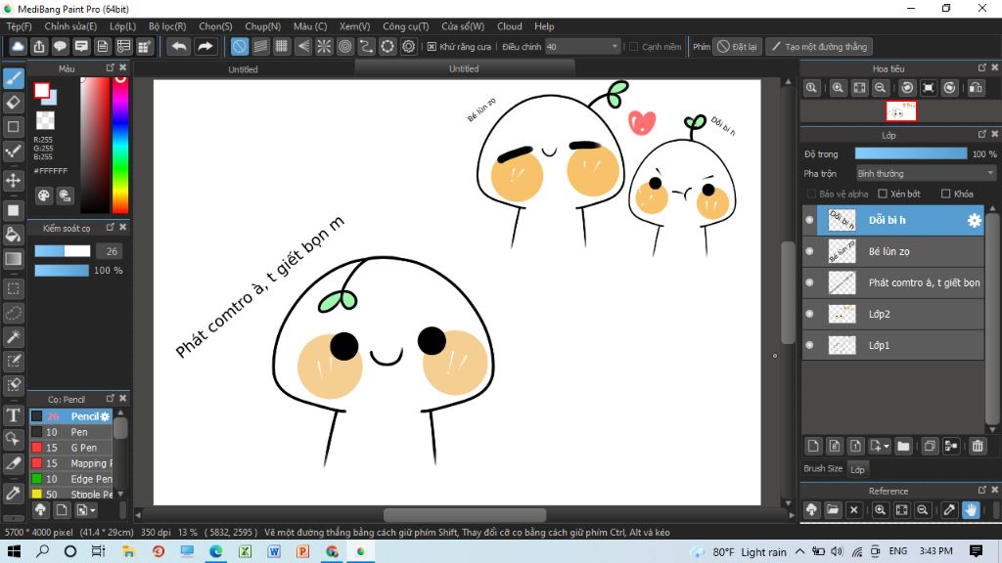Select the Text tool
Screen dimensions: 1002x563
(x=14, y=414)
